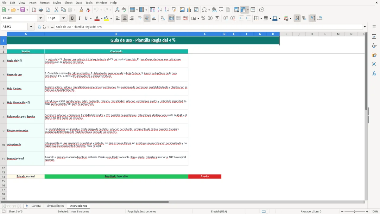Toggle Center Vertically alignment
Viewport: 380px width, 214px height.
pos(147,18)
